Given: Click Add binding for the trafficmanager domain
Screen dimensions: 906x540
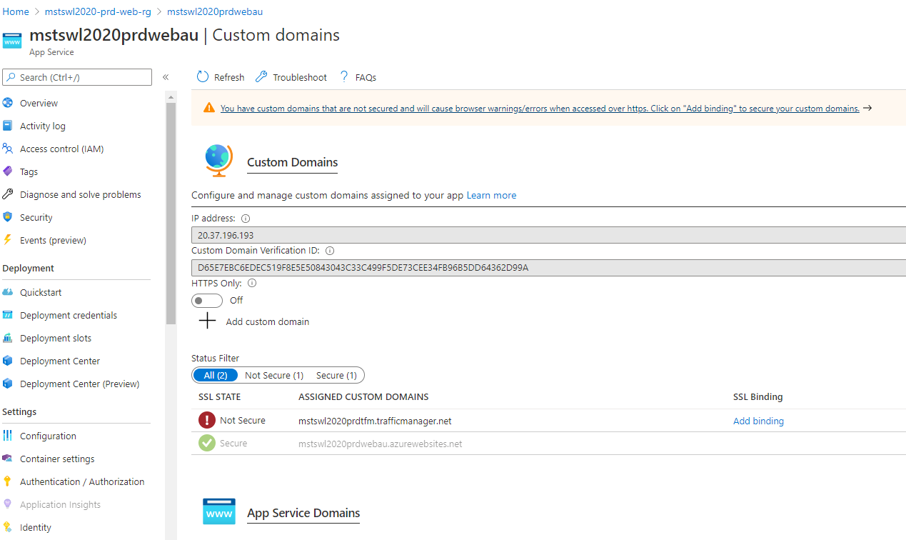Looking at the screenshot, I should pos(758,421).
